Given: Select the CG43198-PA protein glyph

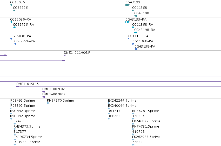Looking at the screenshot, I should point(136,49).
